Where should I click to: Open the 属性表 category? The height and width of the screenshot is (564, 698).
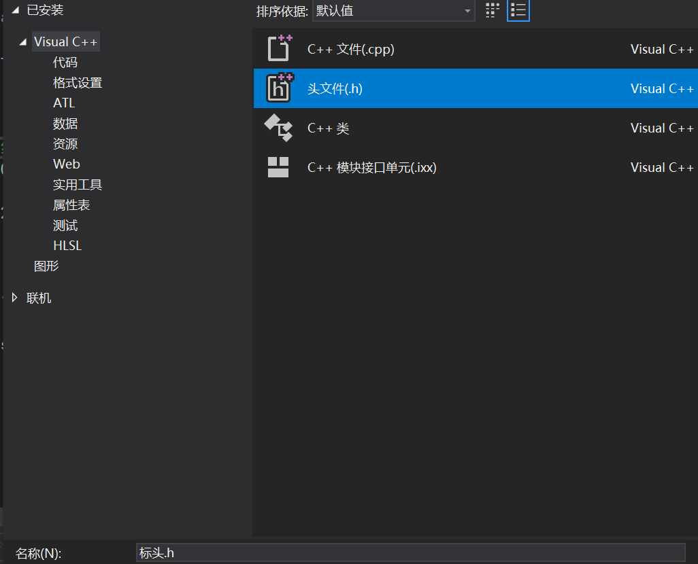71,205
